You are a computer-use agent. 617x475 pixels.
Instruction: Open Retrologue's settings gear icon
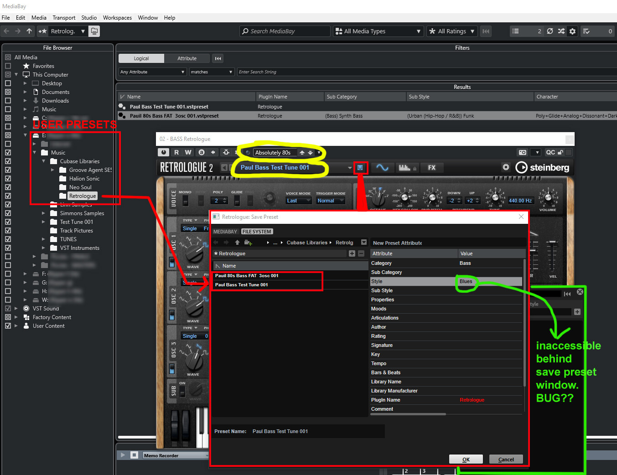tap(506, 167)
